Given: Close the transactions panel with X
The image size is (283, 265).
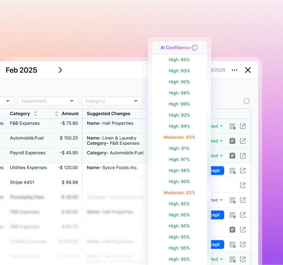Looking at the screenshot, I should (x=248, y=70).
